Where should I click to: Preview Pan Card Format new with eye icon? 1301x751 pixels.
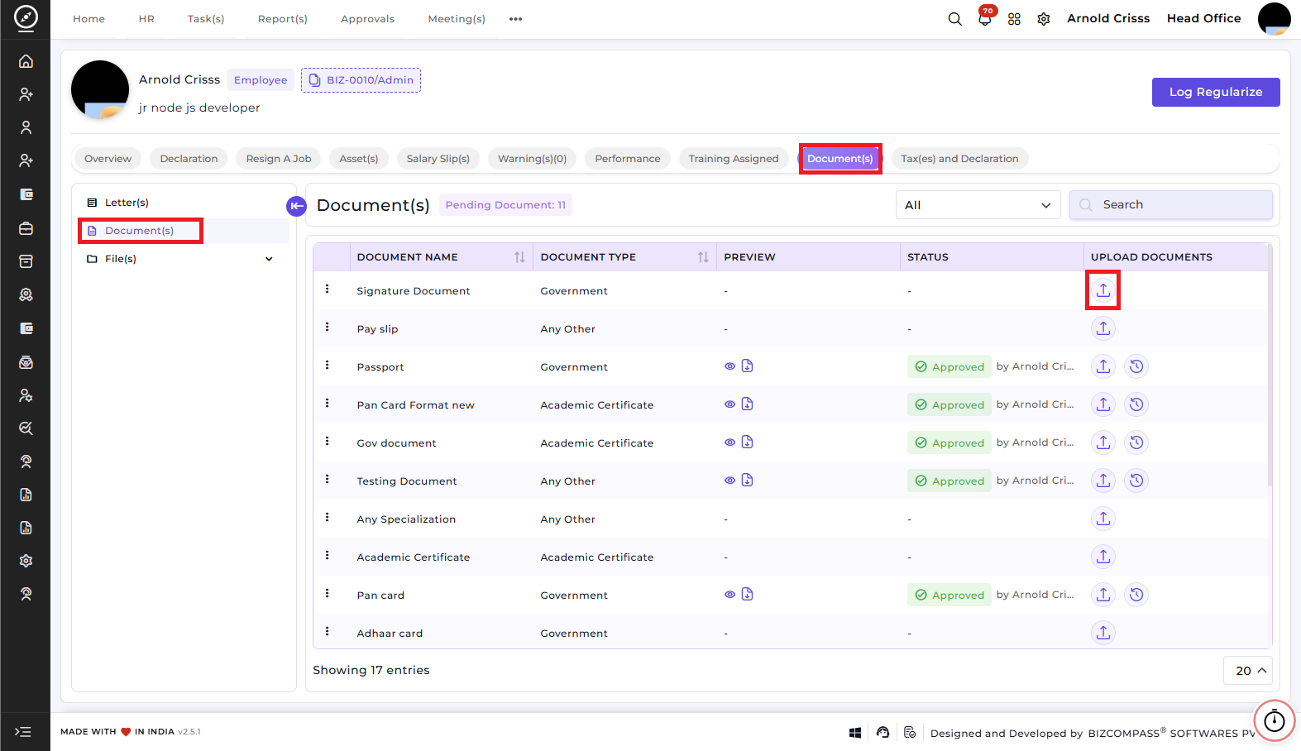pyautogui.click(x=729, y=404)
